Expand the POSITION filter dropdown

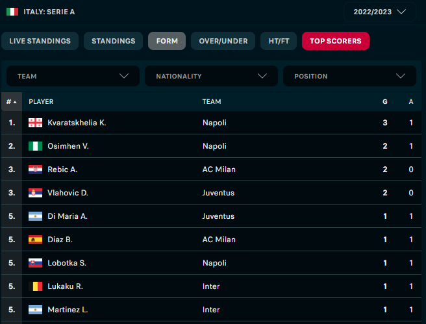point(349,76)
